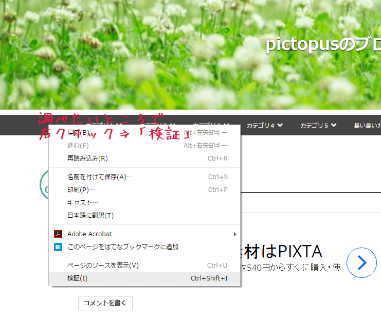Choose ページのソースを表示(V) menu entry
Viewport: 381px width, 316px height.
(x=144, y=265)
